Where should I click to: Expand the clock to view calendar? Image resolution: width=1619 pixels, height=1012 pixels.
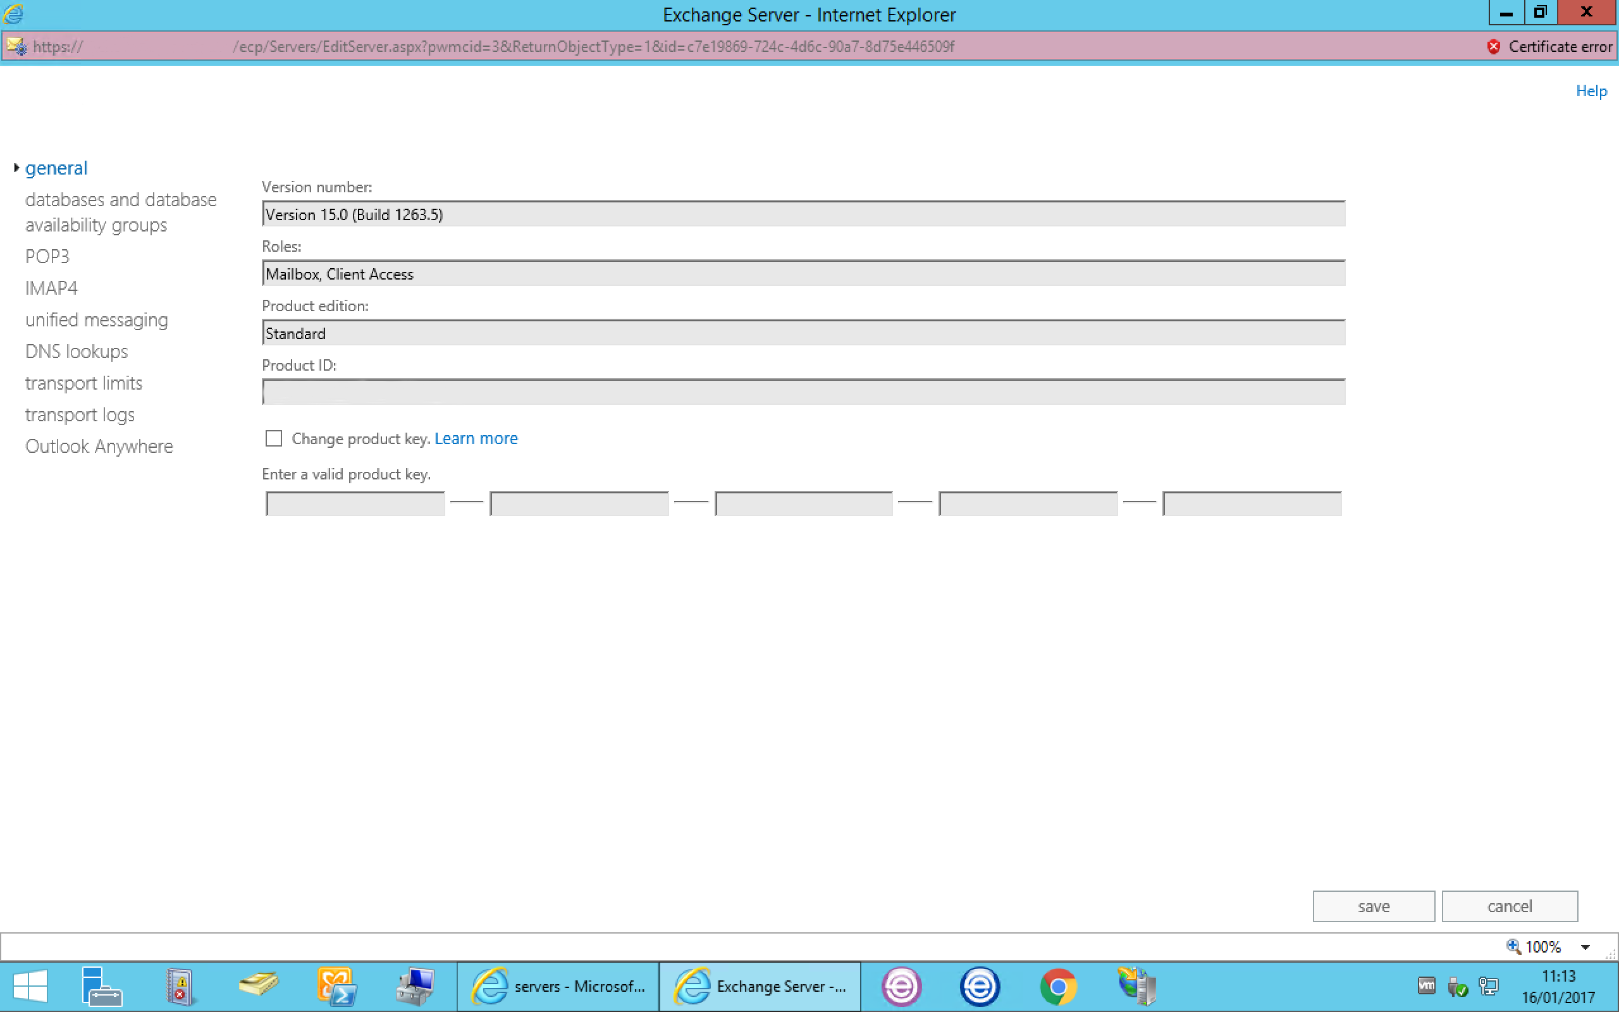pyautogui.click(x=1559, y=986)
